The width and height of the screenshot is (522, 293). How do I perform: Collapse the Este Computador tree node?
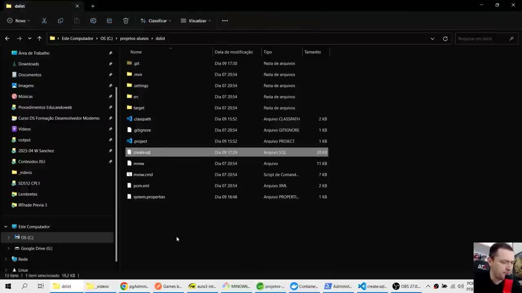(x=6, y=227)
